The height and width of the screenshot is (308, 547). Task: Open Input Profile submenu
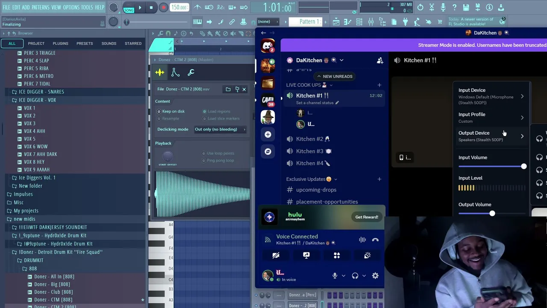coord(491,118)
